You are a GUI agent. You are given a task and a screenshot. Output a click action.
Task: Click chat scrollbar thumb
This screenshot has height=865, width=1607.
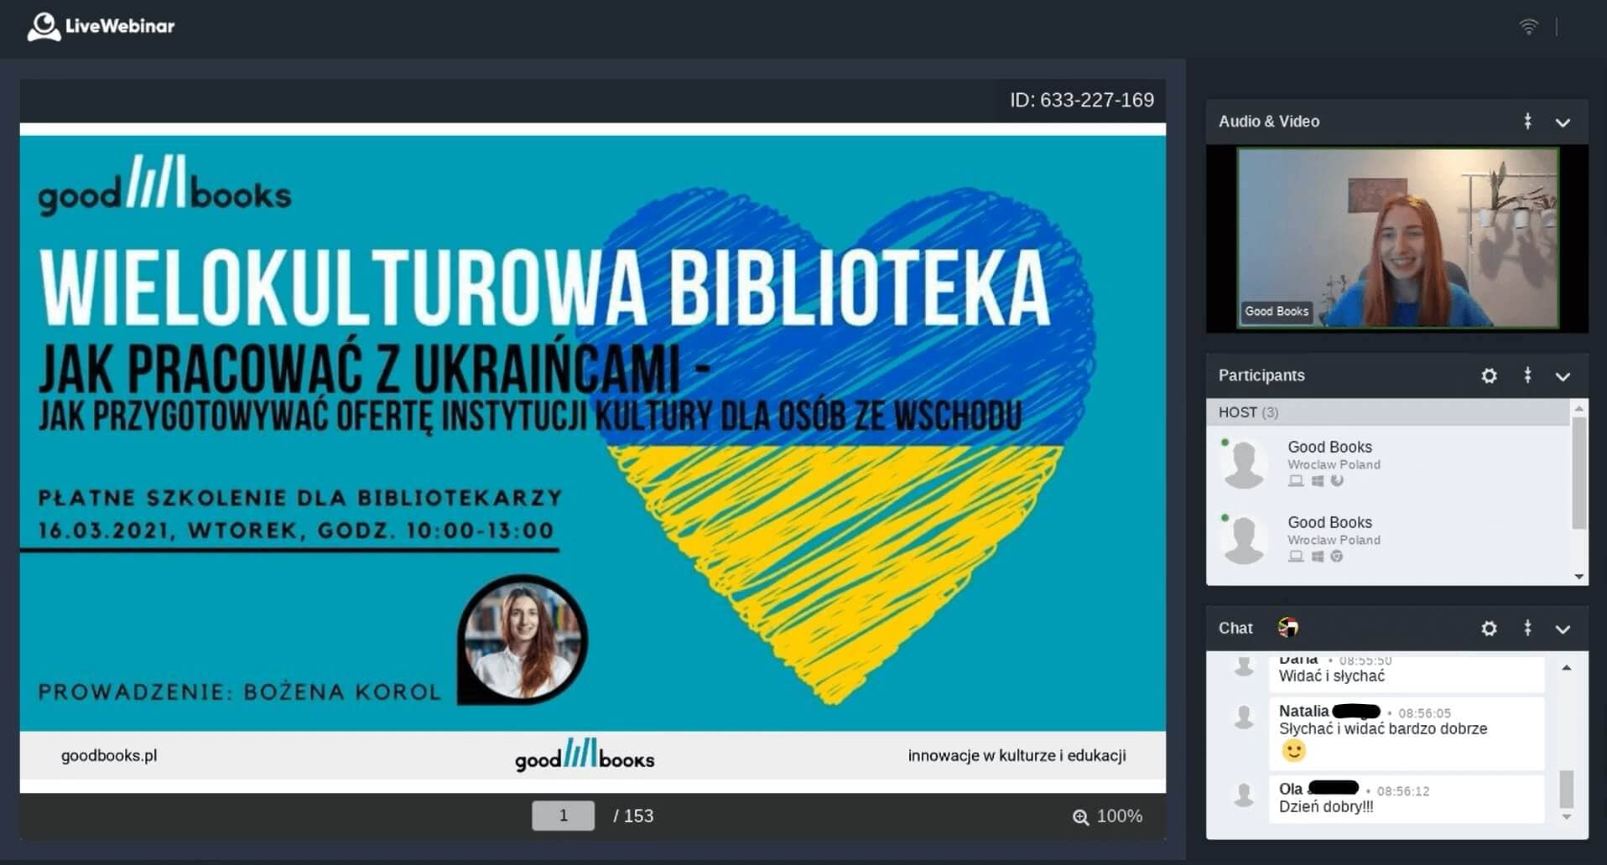pyautogui.click(x=1566, y=788)
